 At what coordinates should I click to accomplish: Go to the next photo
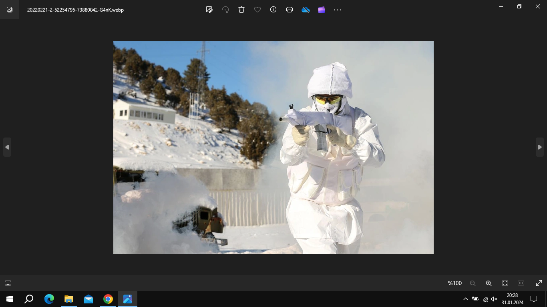click(x=540, y=147)
